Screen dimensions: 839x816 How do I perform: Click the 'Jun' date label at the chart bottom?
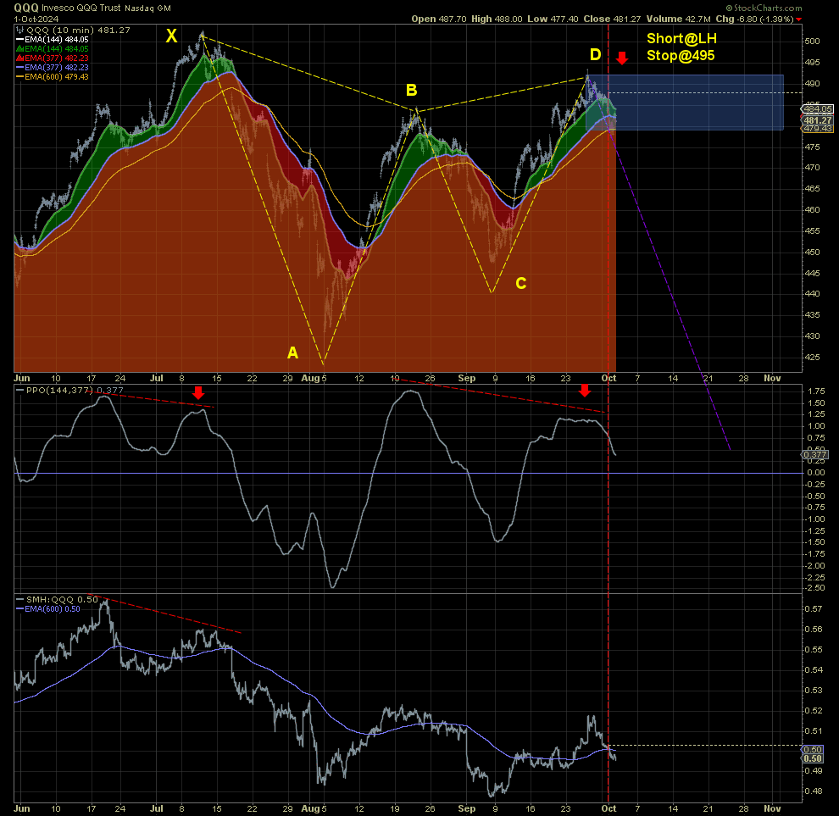pos(22,808)
